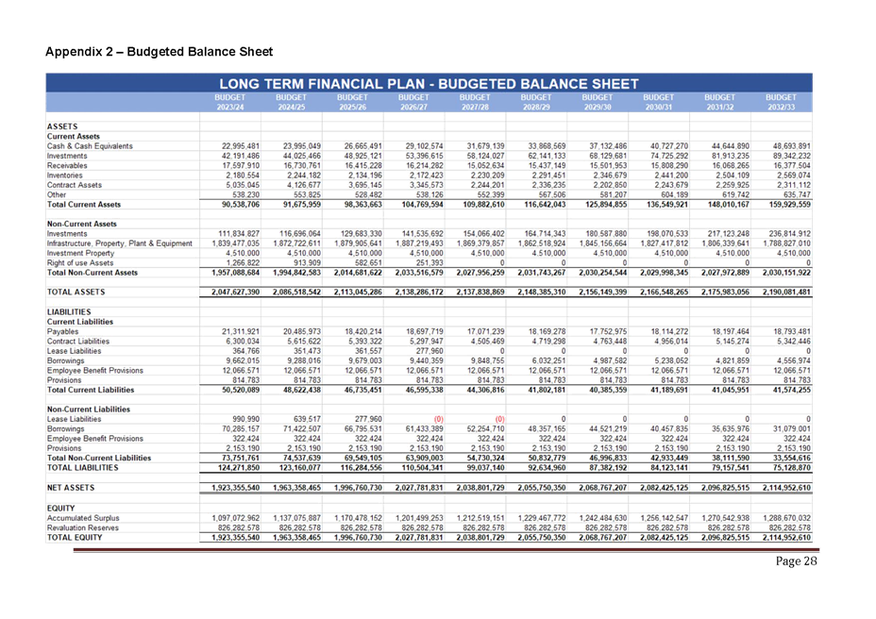Click the 'Contract Assets' row label
Image resolution: width=876 pixels, height=619 pixels.
[x=75, y=185]
